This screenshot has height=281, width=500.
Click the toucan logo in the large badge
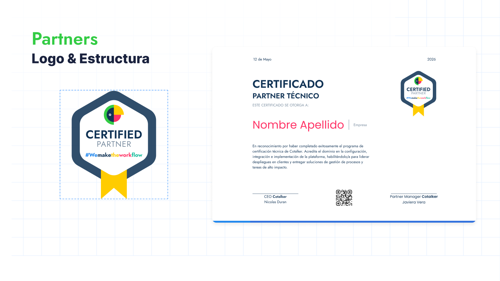tap(114, 115)
